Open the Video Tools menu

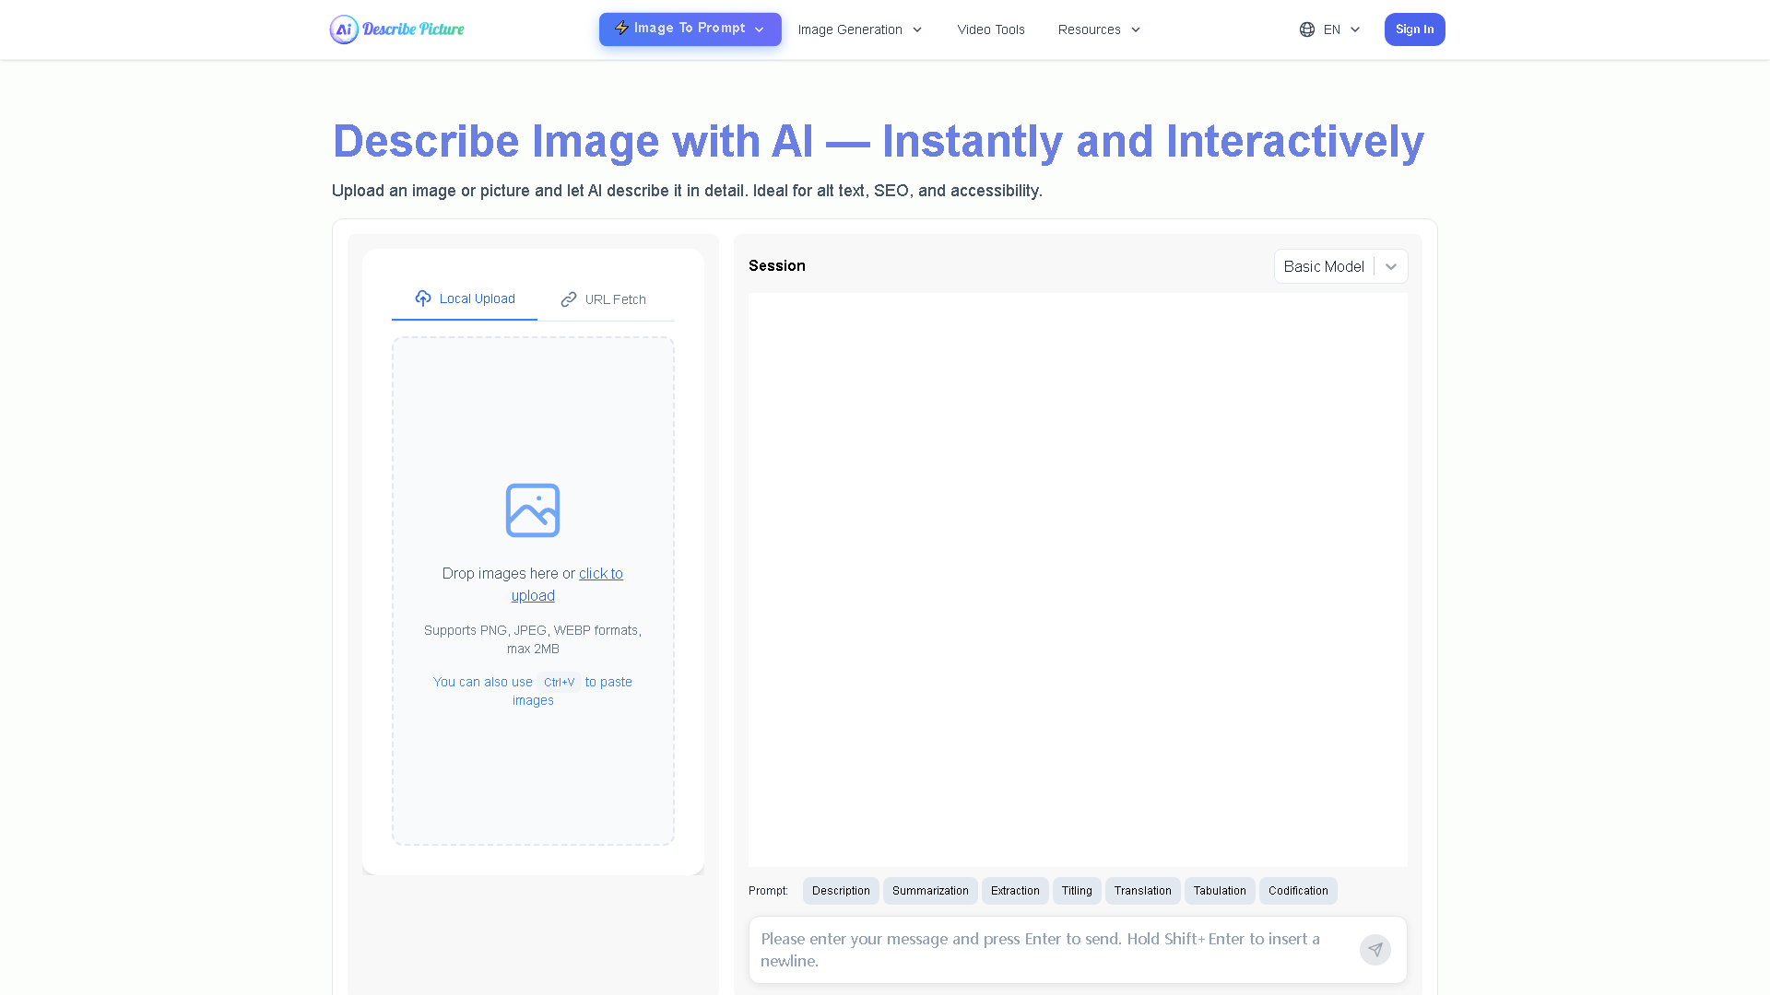pos(990,29)
